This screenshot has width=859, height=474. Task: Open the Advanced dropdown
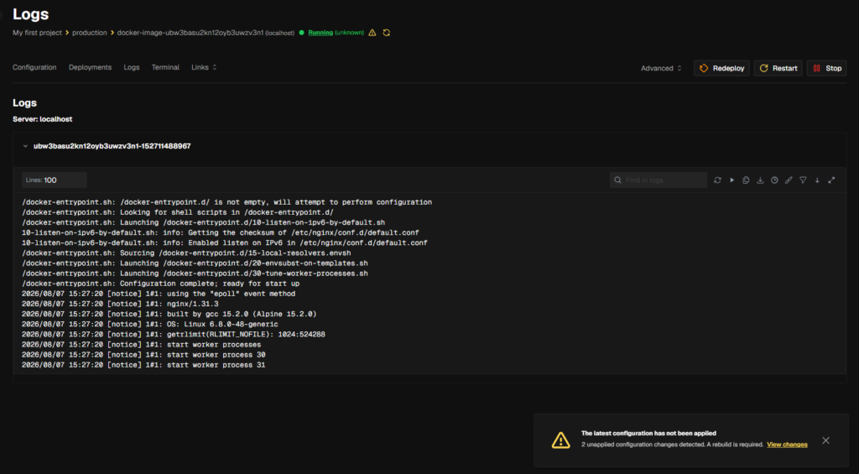[x=661, y=68]
